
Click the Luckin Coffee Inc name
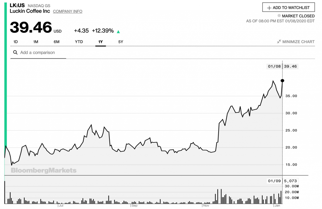coord(30,11)
